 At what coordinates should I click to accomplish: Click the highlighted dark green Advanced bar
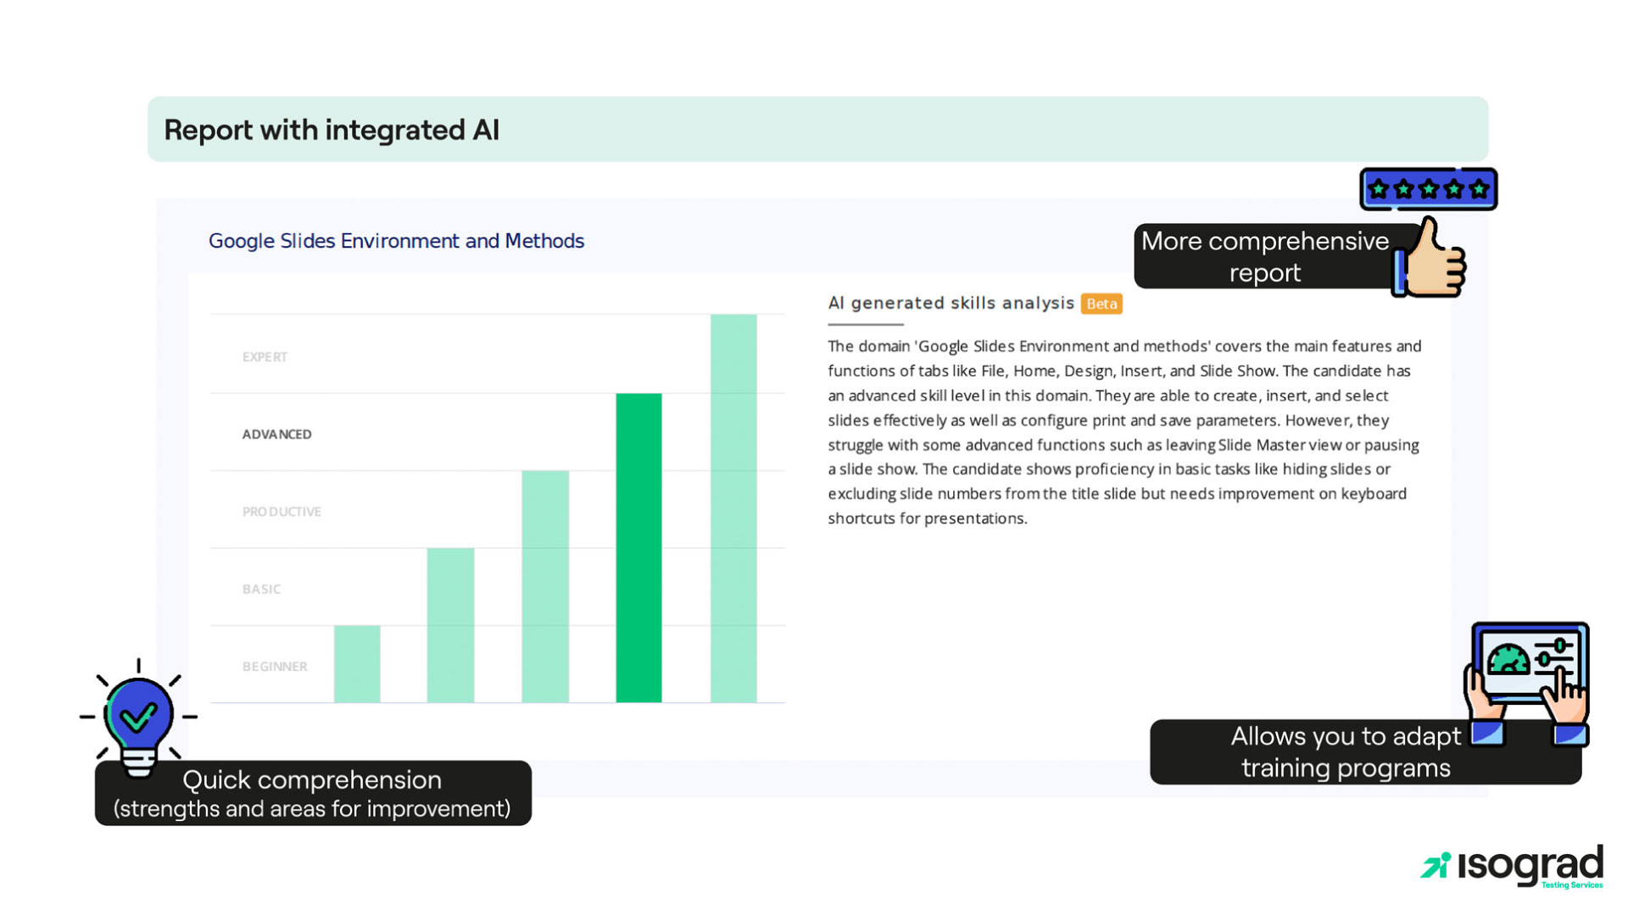638,548
